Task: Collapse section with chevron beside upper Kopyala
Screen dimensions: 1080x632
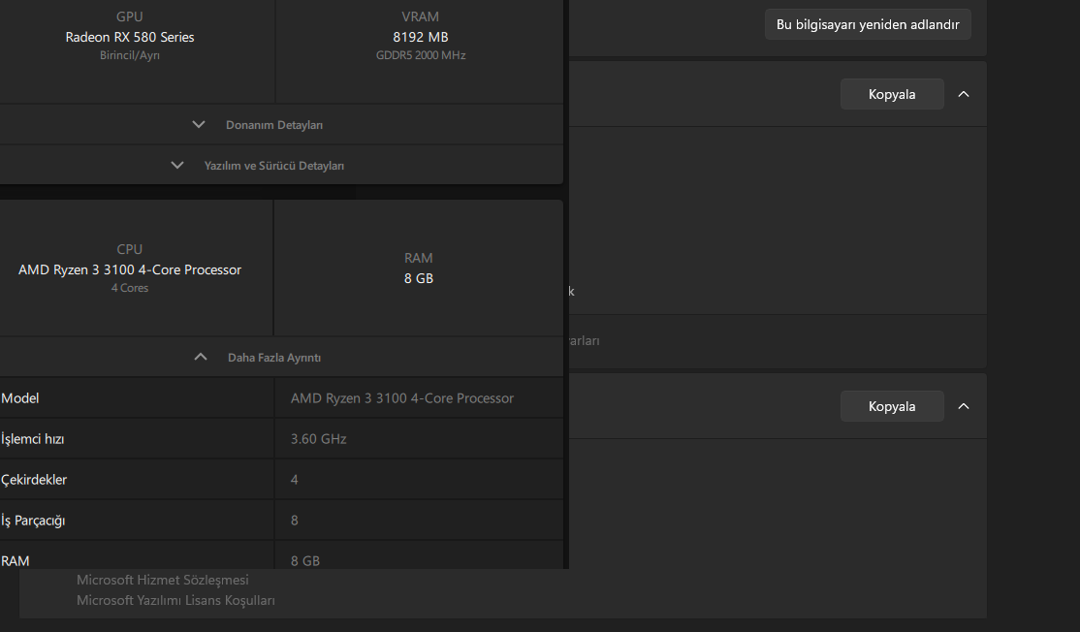Action: coord(964,94)
